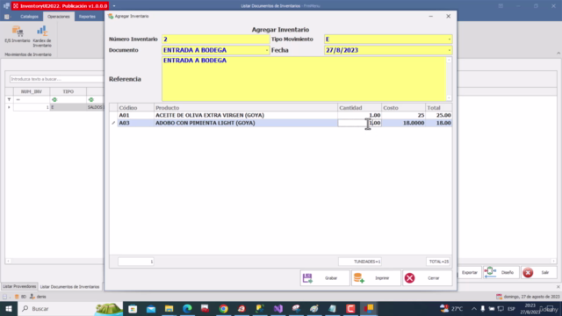
Task: Switch to the Listar Proveedores document tab
Action: (x=19, y=287)
